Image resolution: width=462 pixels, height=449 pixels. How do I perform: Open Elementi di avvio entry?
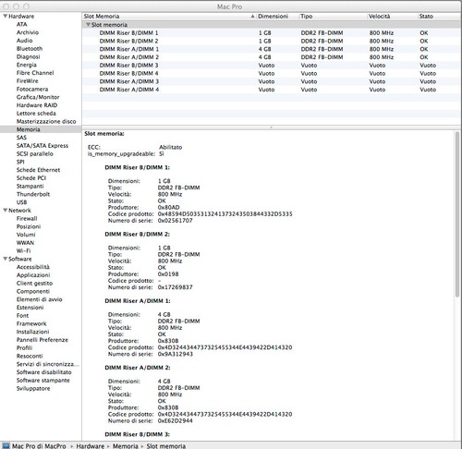pyautogui.click(x=39, y=299)
